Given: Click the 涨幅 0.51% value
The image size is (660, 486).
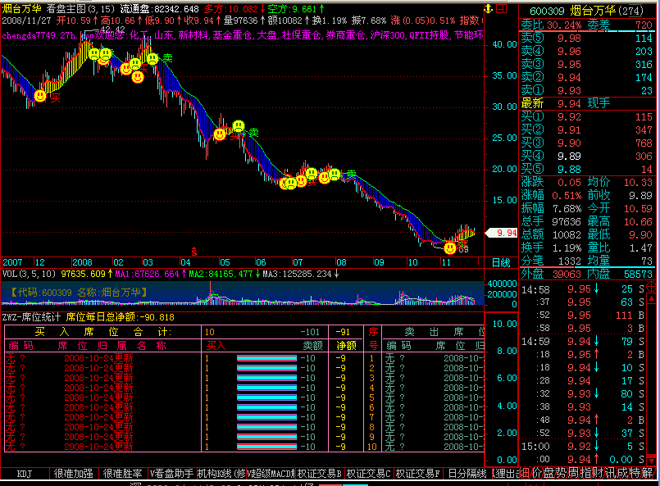Looking at the screenshot, I should click(567, 196).
